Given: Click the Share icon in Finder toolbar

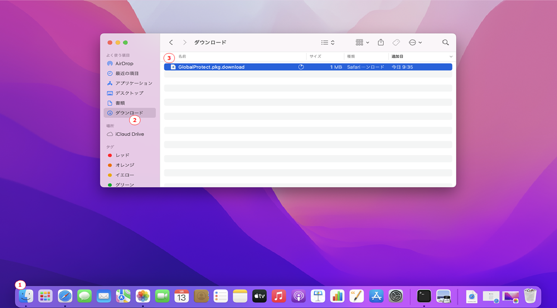Looking at the screenshot, I should [380, 42].
